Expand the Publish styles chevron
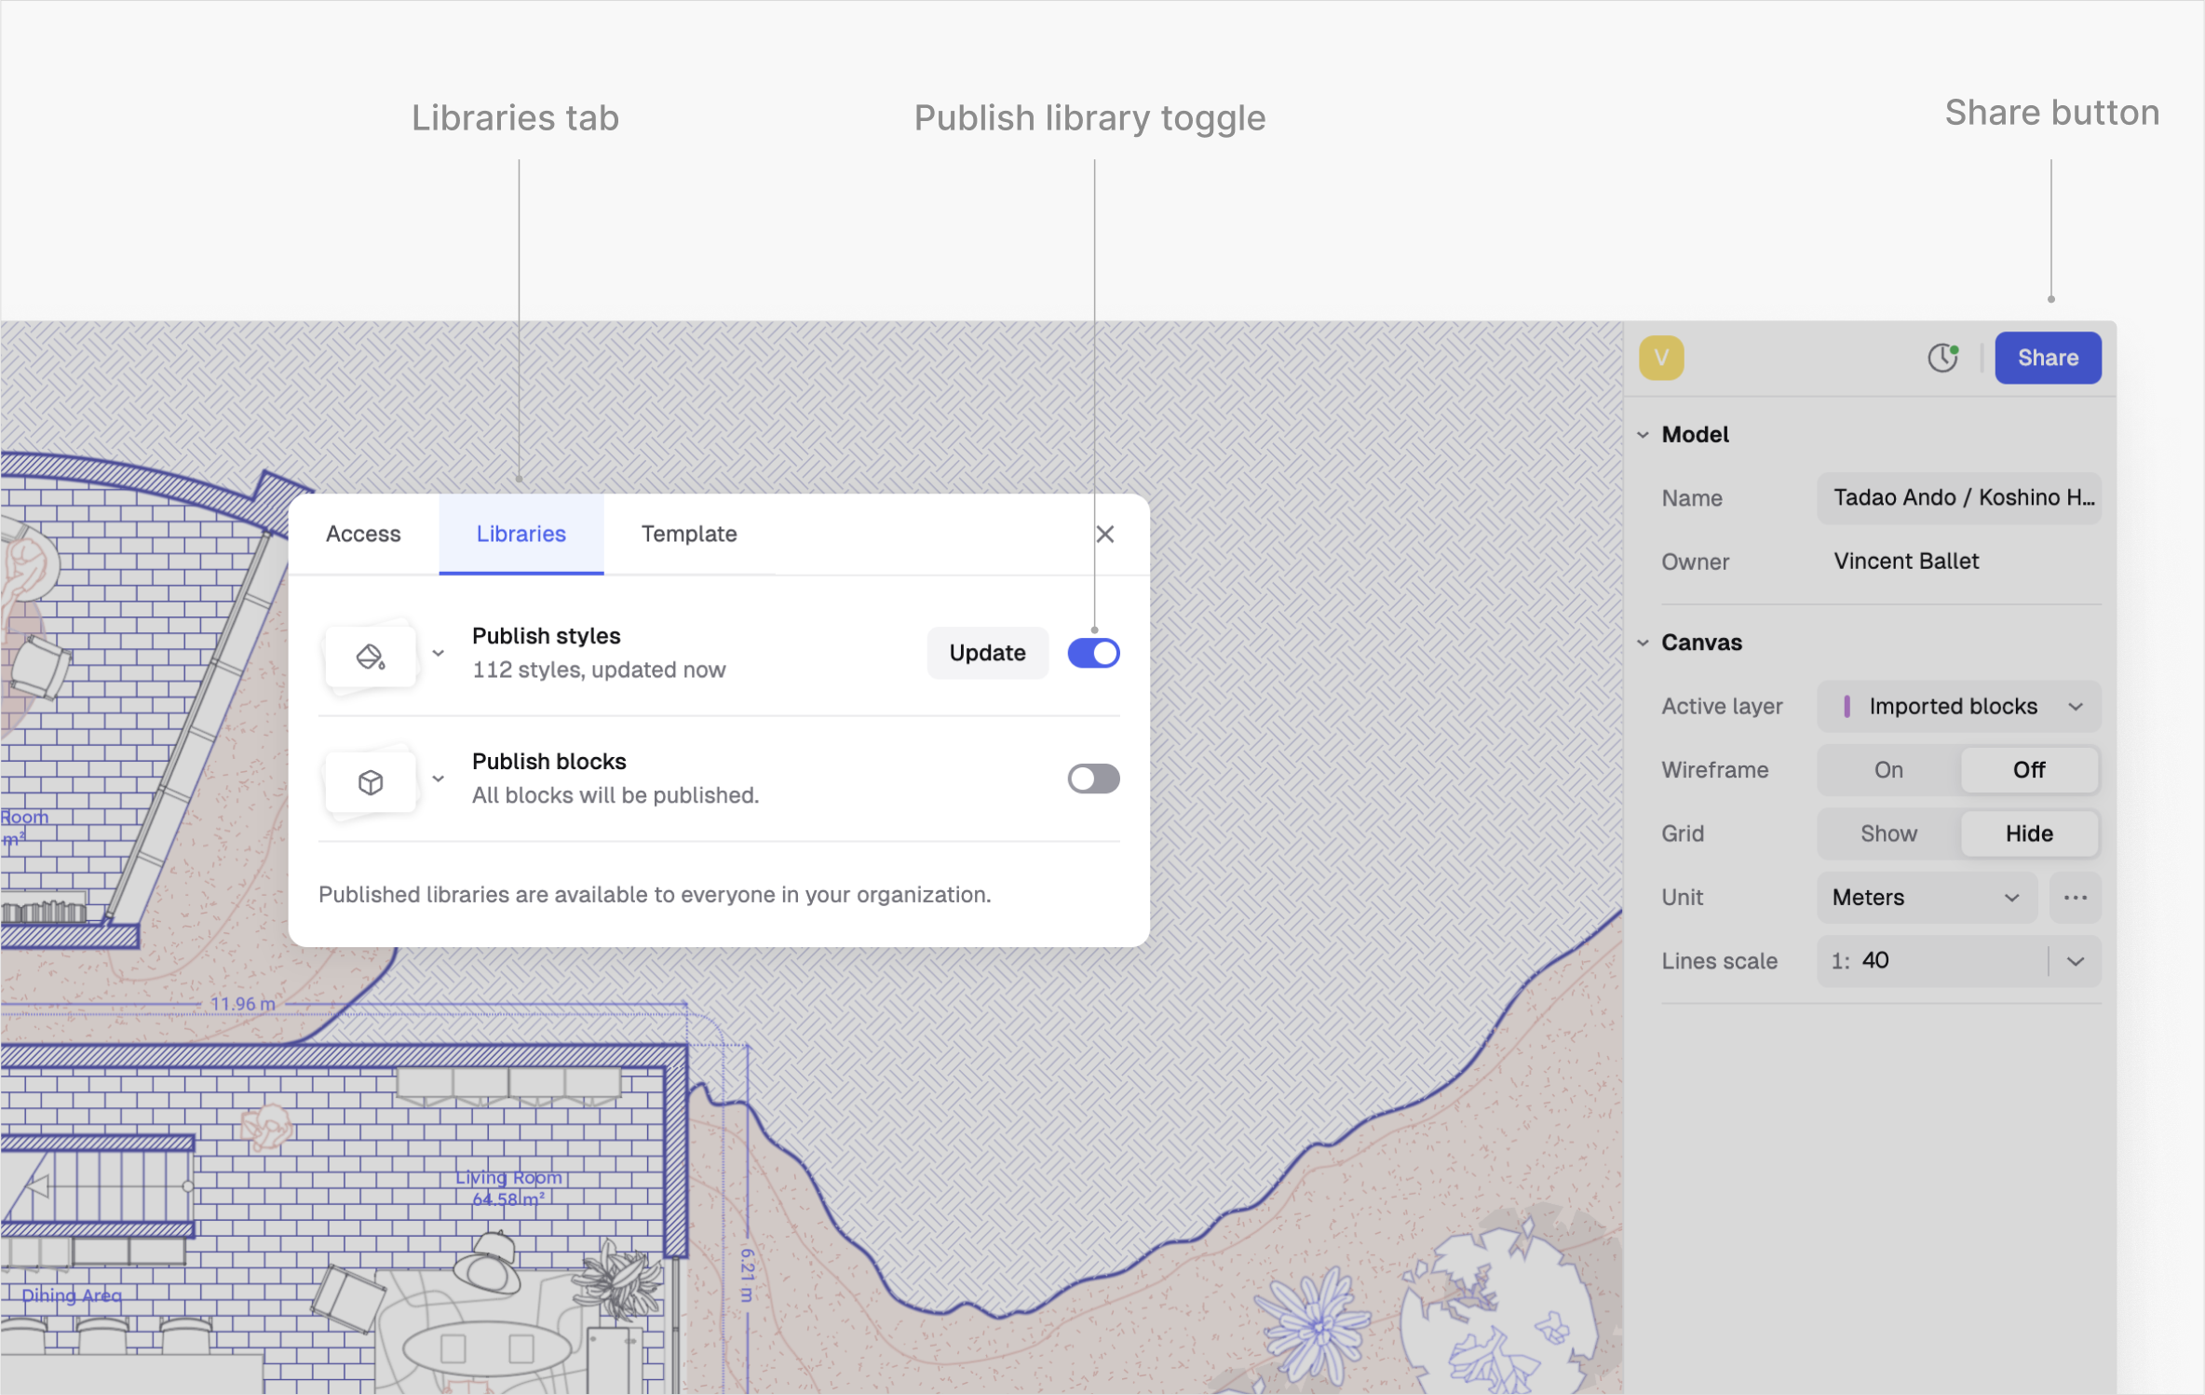2205x1395 pixels. coord(438,653)
